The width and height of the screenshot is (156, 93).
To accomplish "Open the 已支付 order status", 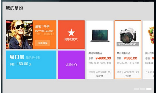I will point(128,76).
